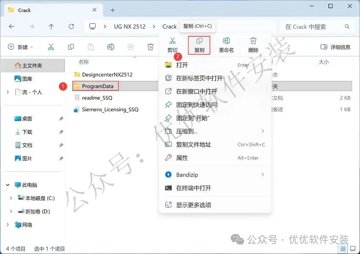
Task: Refresh the Crack folder view
Action: pos(71,27)
